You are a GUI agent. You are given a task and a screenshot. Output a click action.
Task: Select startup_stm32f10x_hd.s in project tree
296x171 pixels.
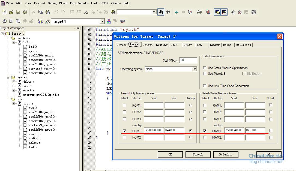(41, 95)
